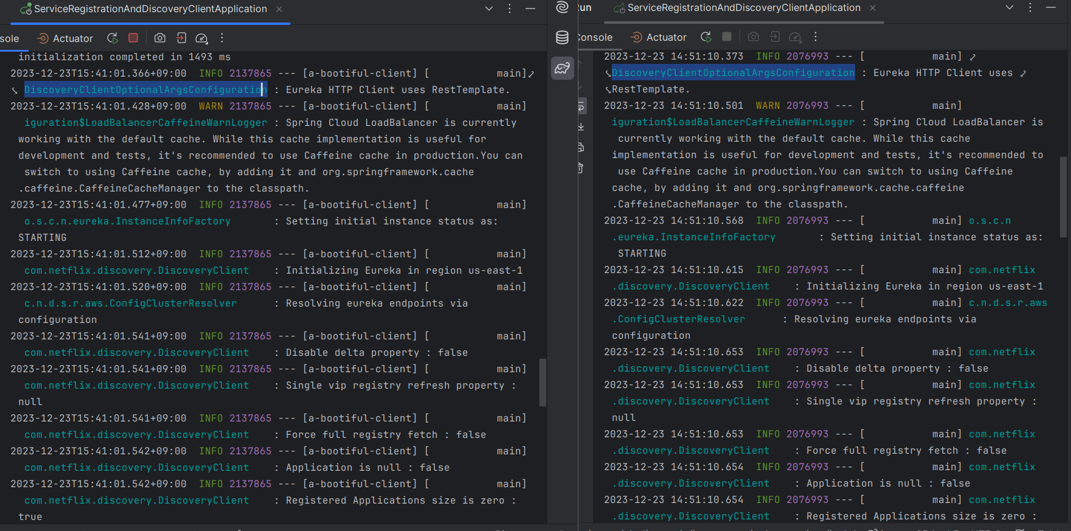Switch to Console tab in right window
Screen dimensions: 1071x531
coord(595,37)
